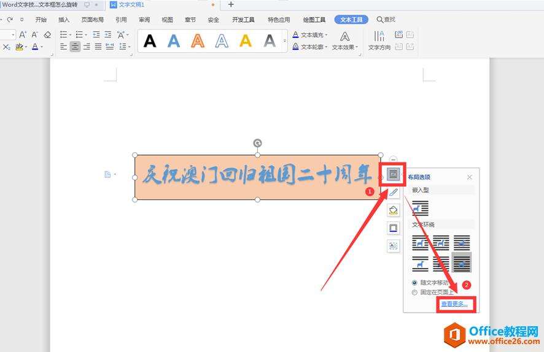
Task: Switch to the 绘图工具 tab
Action: point(314,20)
